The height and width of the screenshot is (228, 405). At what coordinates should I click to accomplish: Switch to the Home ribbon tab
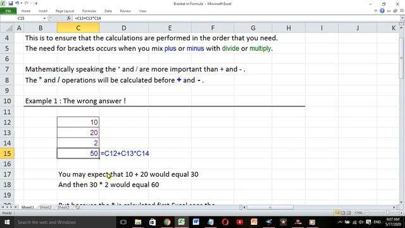26,11
